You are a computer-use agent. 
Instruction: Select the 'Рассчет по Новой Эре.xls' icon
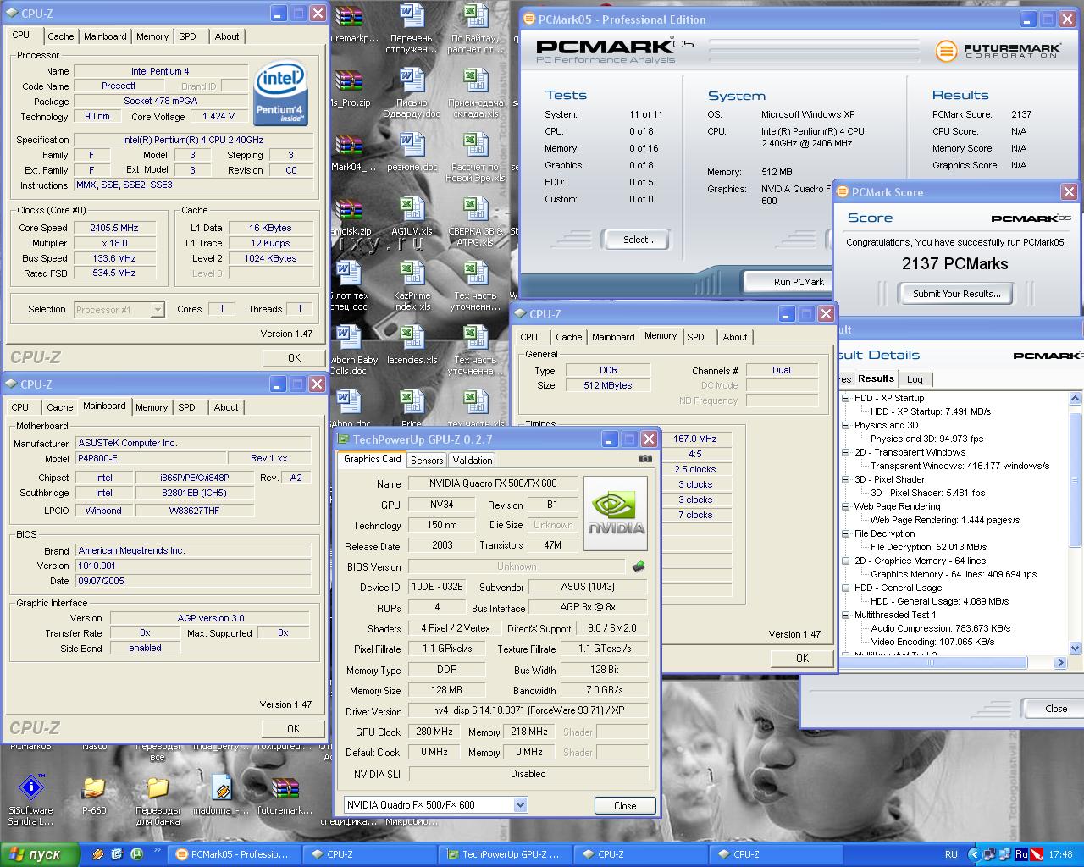click(476, 145)
